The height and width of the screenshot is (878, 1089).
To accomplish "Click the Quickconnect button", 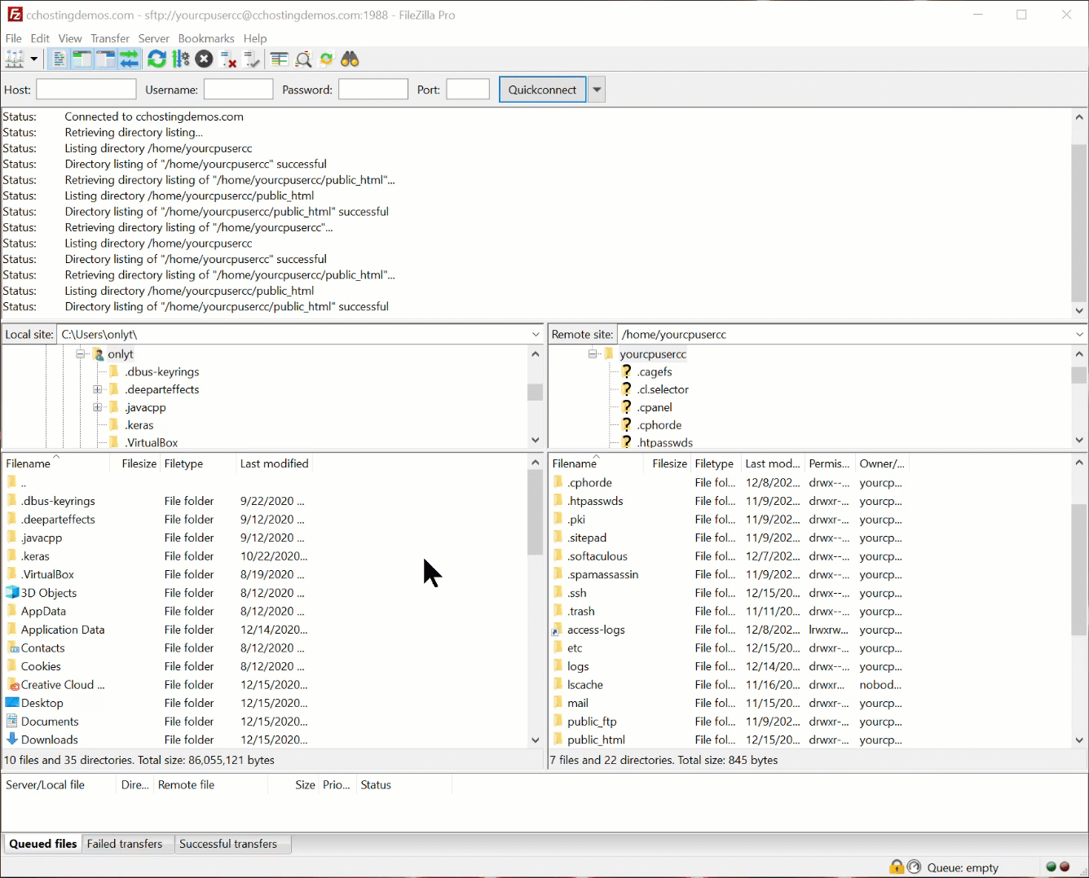I will tap(542, 90).
